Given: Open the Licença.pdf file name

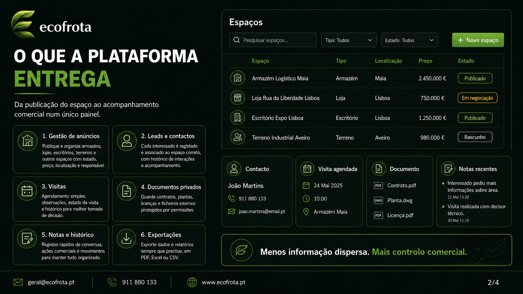Looking at the screenshot, I should (x=400, y=215).
